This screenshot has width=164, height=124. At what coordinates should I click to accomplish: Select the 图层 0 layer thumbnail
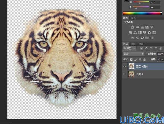[131, 74]
